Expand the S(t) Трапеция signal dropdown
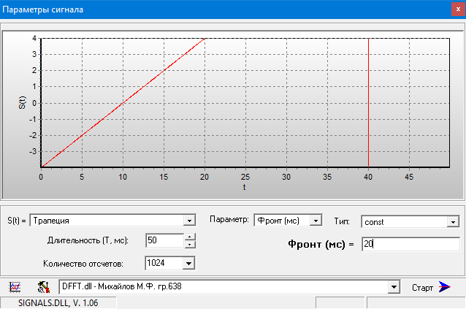 [189, 221]
